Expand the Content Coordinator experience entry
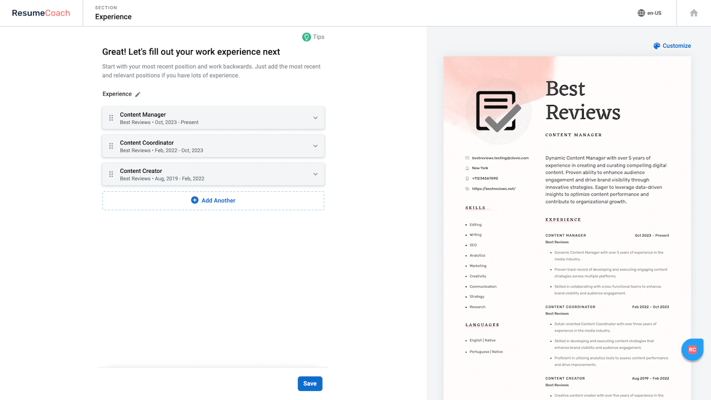This screenshot has width=711, height=400. (315, 146)
